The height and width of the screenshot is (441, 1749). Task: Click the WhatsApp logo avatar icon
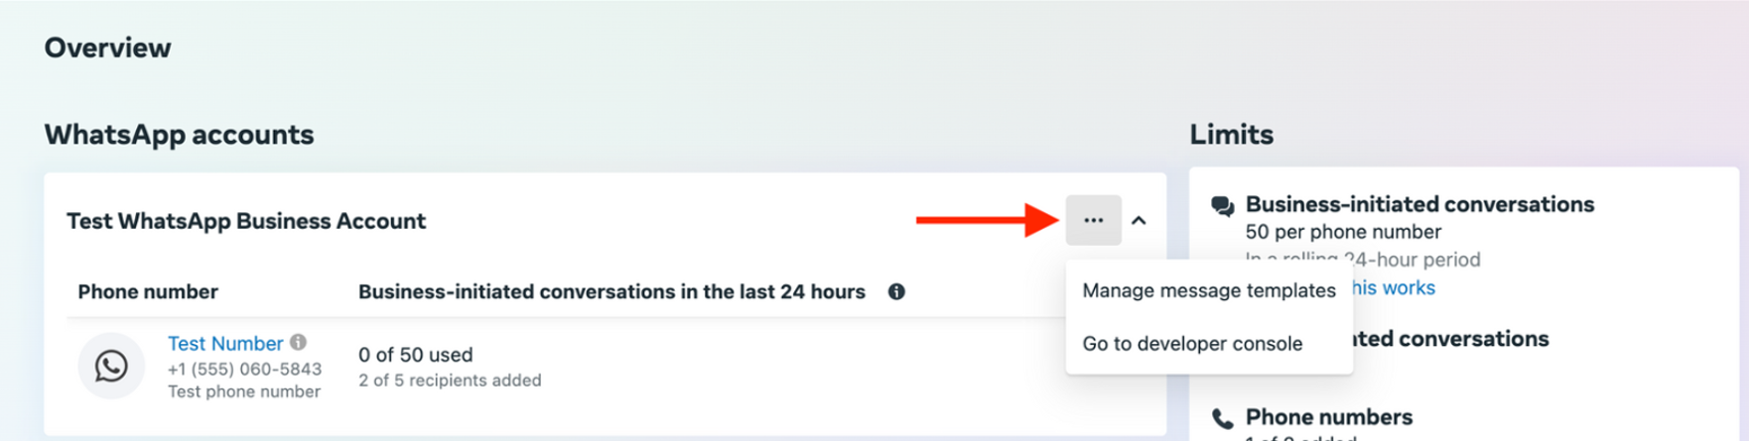pyautogui.click(x=111, y=366)
